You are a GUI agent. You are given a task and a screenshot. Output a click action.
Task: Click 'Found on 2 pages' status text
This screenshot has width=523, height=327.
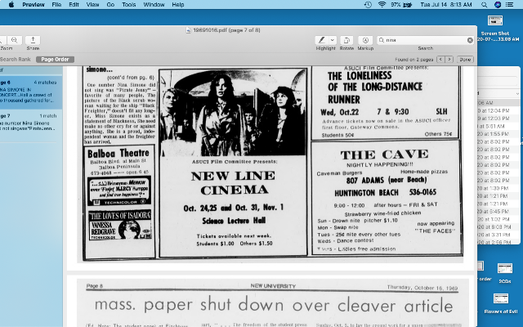414,60
